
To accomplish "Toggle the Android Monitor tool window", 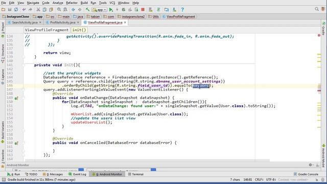I will (107, 174).
